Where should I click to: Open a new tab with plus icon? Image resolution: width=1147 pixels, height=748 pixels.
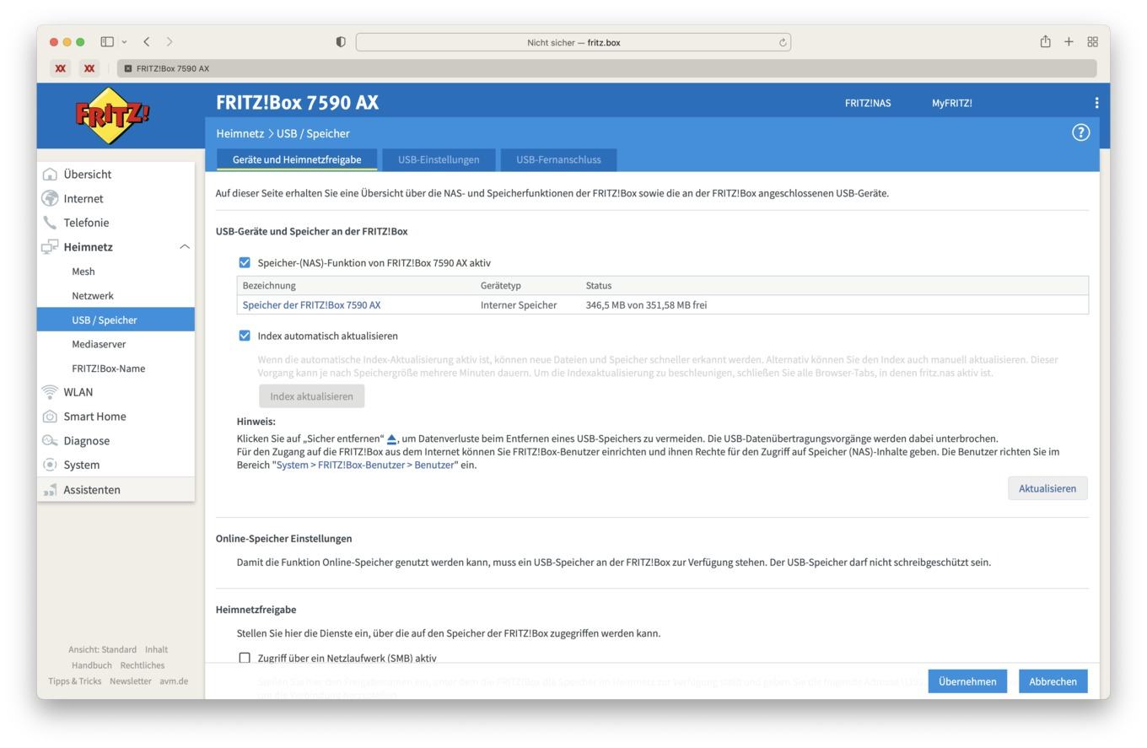(1069, 41)
